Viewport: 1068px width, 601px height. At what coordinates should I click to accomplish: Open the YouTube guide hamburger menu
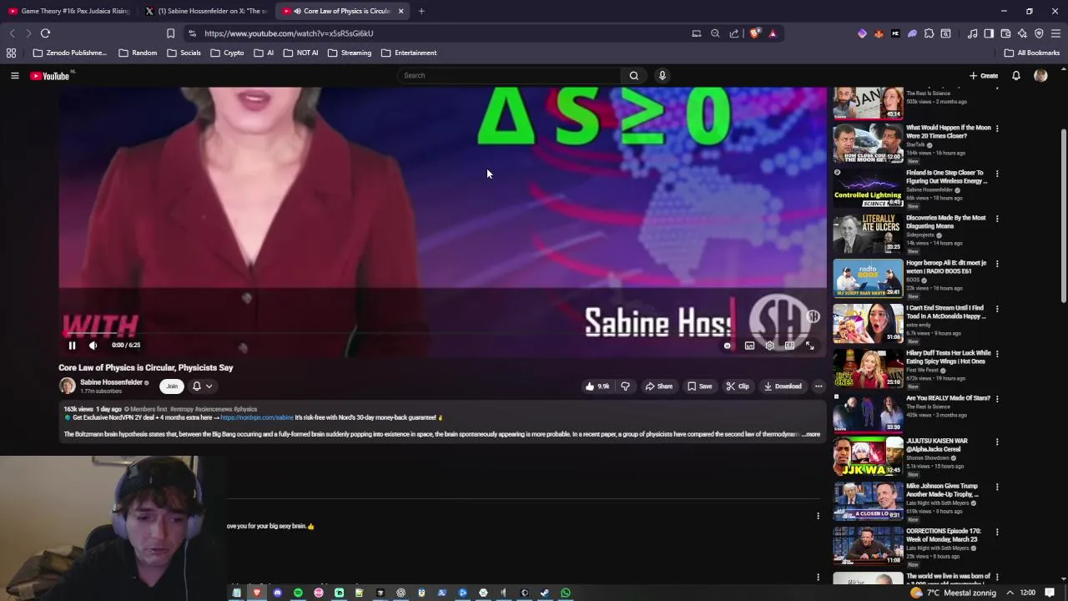[x=14, y=76]
